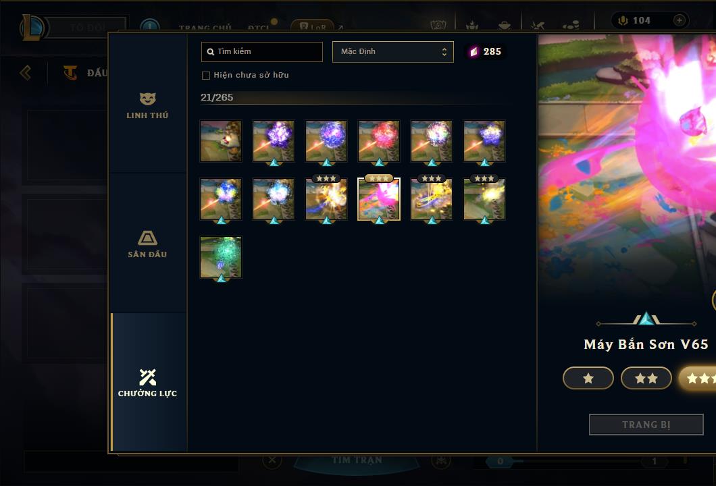Click the Trang Bị equip button
Image resolution: width=716 pixels, height=486 pixels.
click(x=646, y=425)
